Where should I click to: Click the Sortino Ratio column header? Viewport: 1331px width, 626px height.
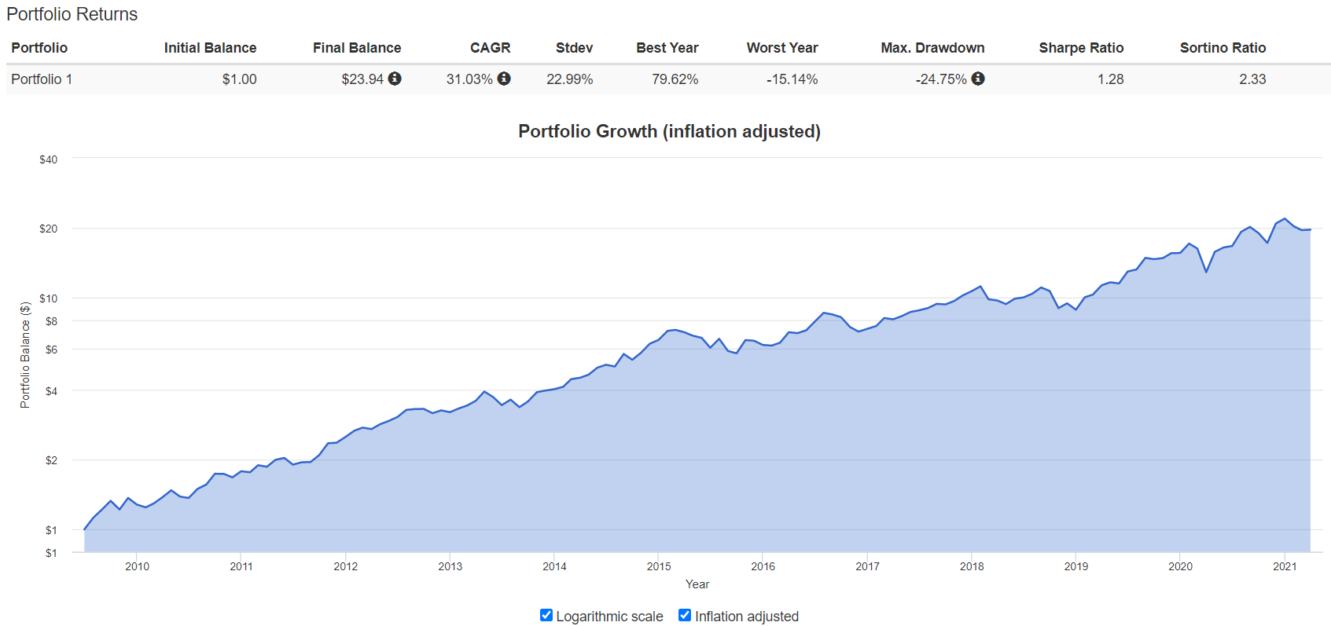[1223, 48]
